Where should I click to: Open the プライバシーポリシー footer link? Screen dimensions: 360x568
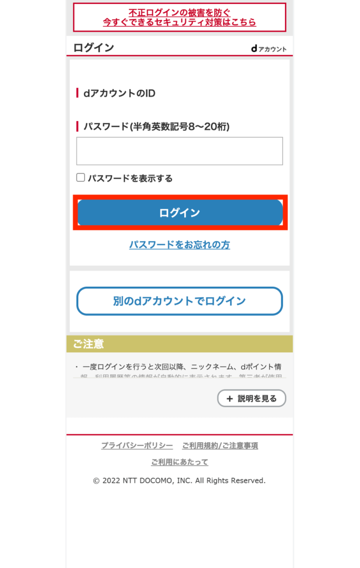coord(137,445)
